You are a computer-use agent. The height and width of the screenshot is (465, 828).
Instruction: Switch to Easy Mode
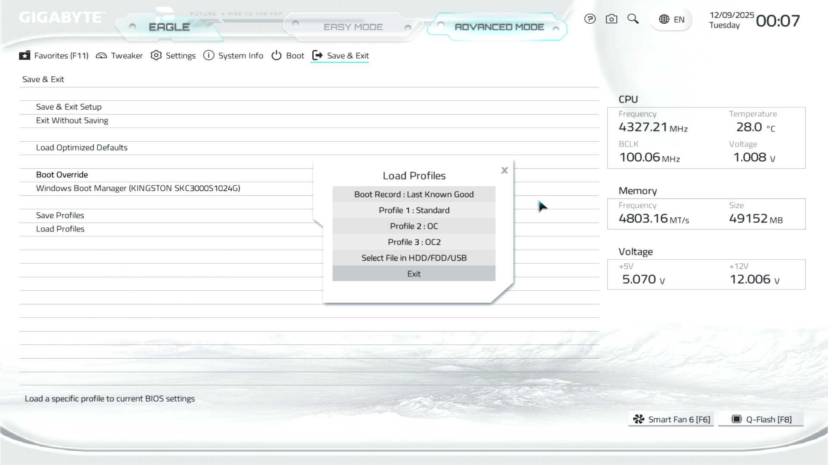353,27
